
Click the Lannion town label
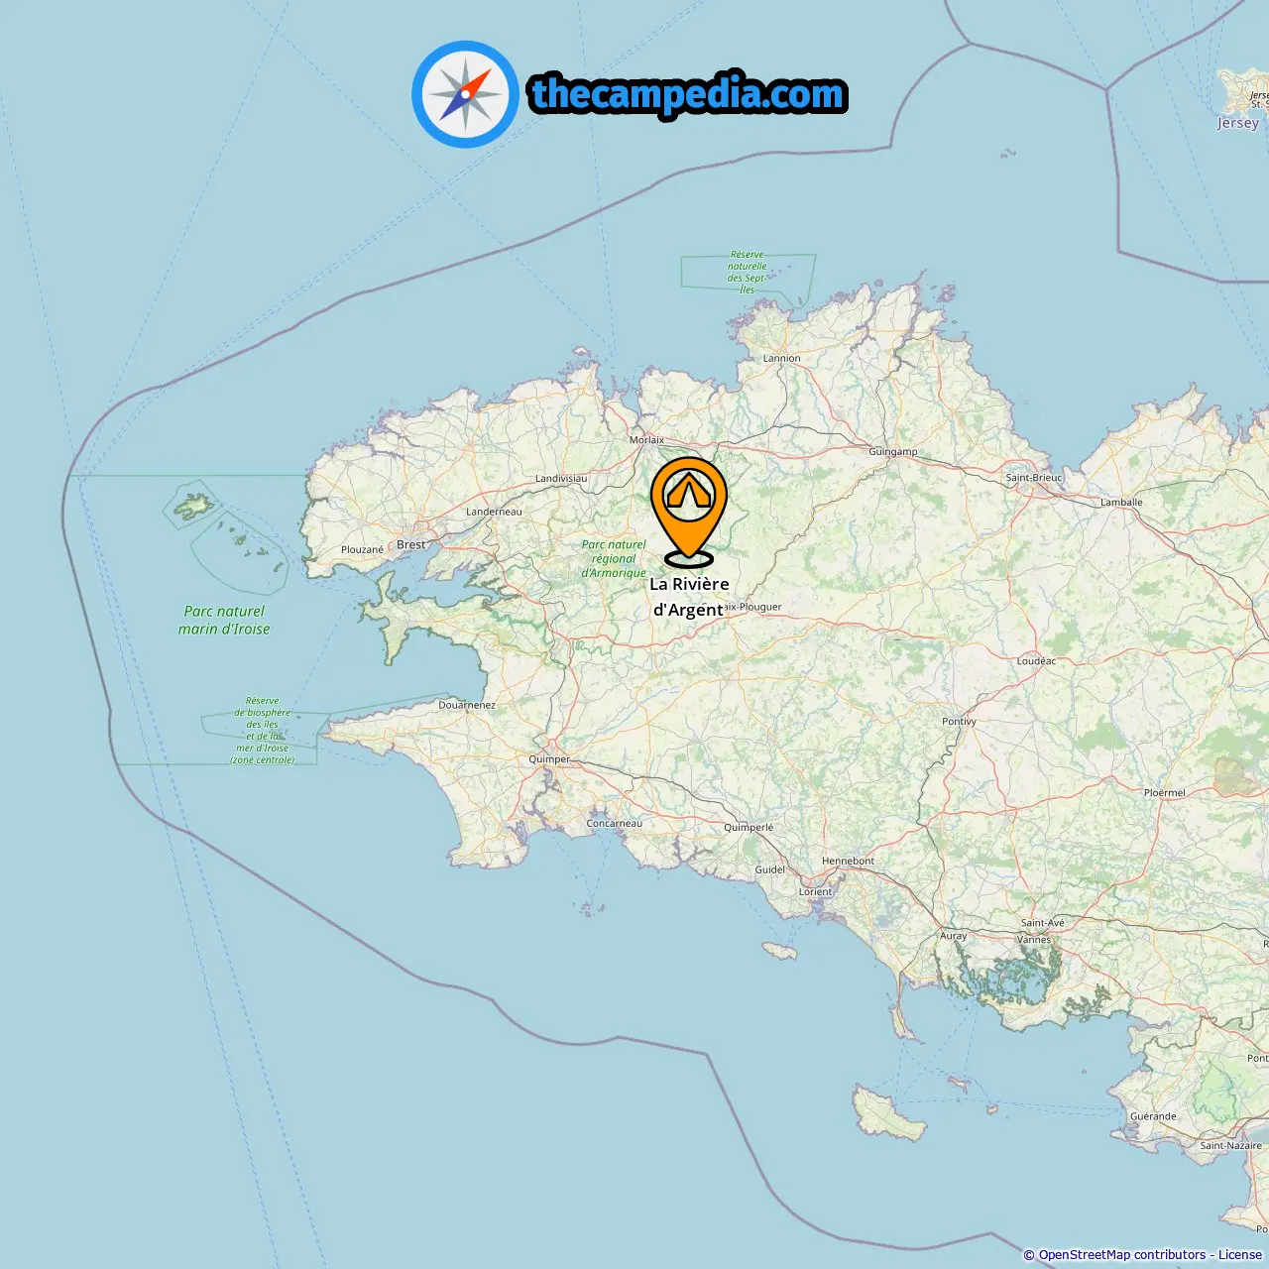click(781, 358)
